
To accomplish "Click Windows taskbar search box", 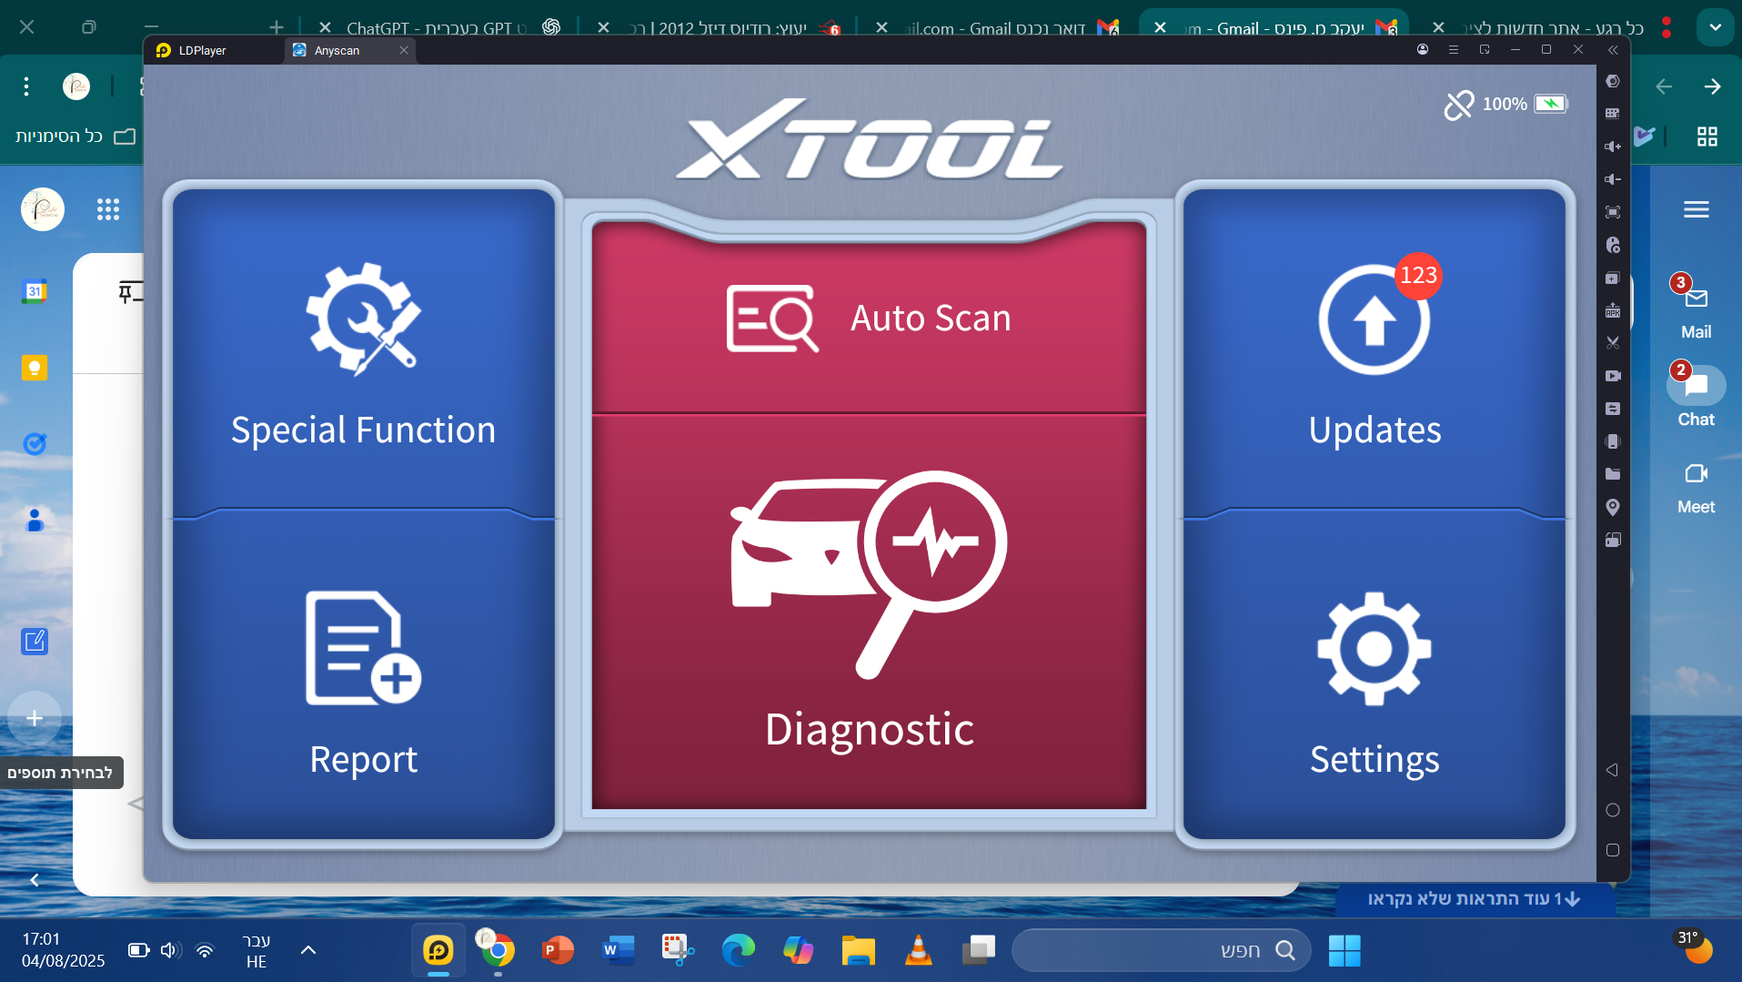I will tap(1162, 950).
